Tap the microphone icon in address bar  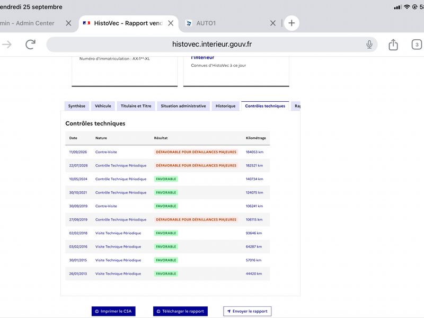tap(369, 45)
